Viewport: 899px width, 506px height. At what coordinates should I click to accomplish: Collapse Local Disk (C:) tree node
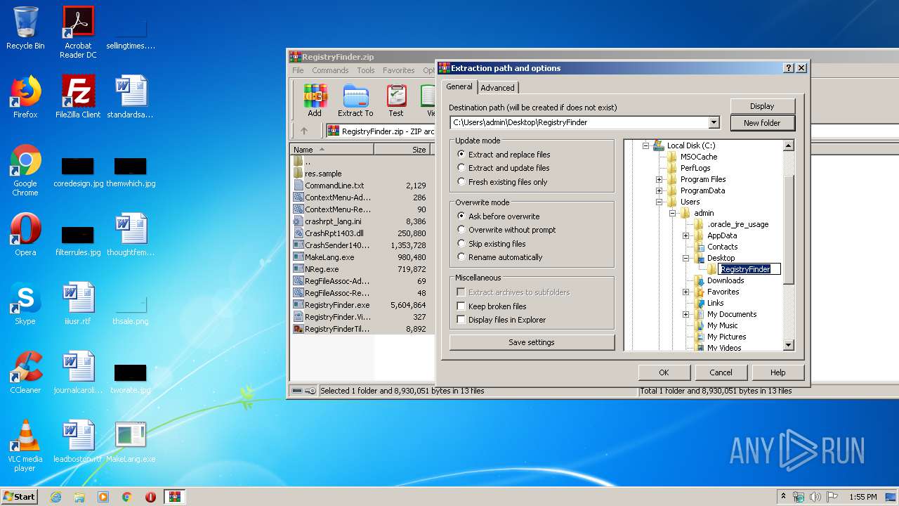pyautogui.click(x=645, y=145)
